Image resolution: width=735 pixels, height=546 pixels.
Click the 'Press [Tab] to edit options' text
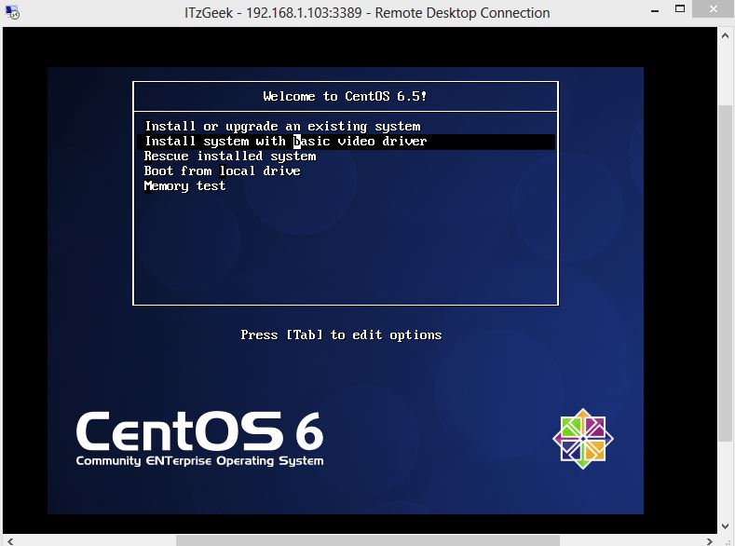pyautogui.click(x=341, y=335)
